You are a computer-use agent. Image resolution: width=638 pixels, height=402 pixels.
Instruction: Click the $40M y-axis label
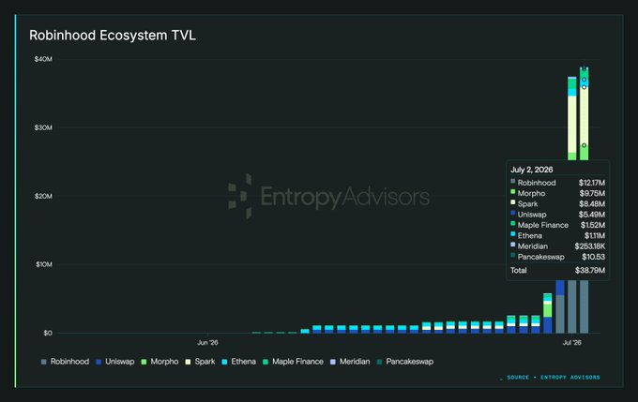point(43,59)
